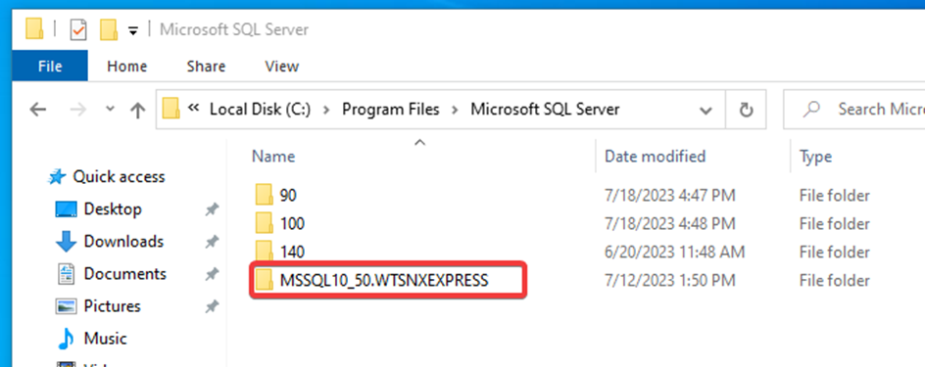
Task: Expand the recent locations dropdown arrow
Action: click(110, 110)
